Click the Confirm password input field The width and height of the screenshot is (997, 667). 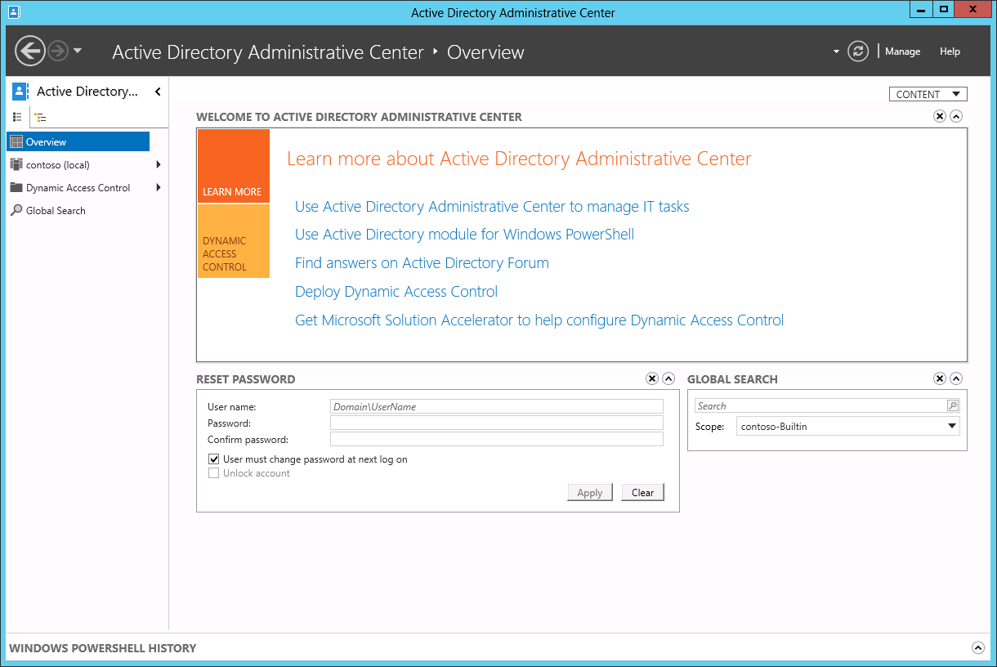(x=497, y=439)
